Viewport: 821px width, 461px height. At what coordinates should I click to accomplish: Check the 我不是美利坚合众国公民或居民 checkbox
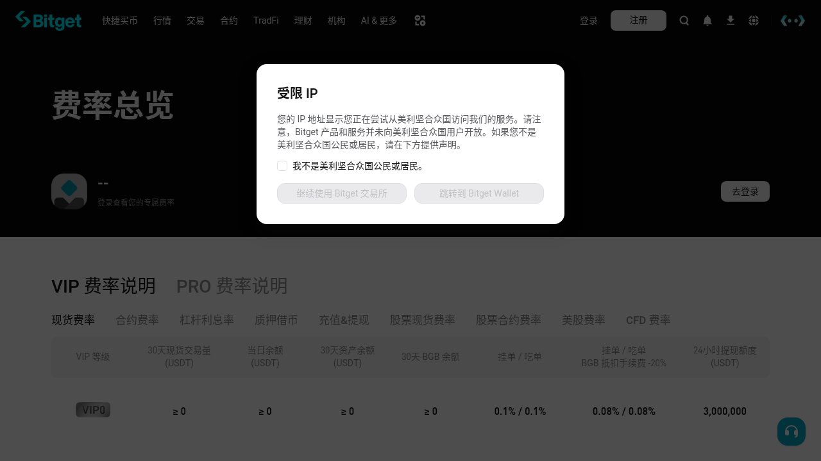282,166
